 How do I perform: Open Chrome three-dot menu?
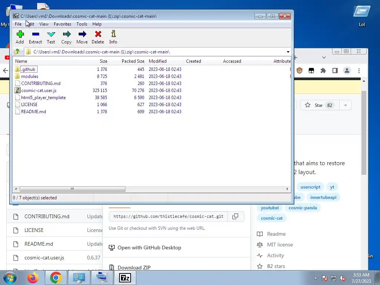(x=359, y=71)
